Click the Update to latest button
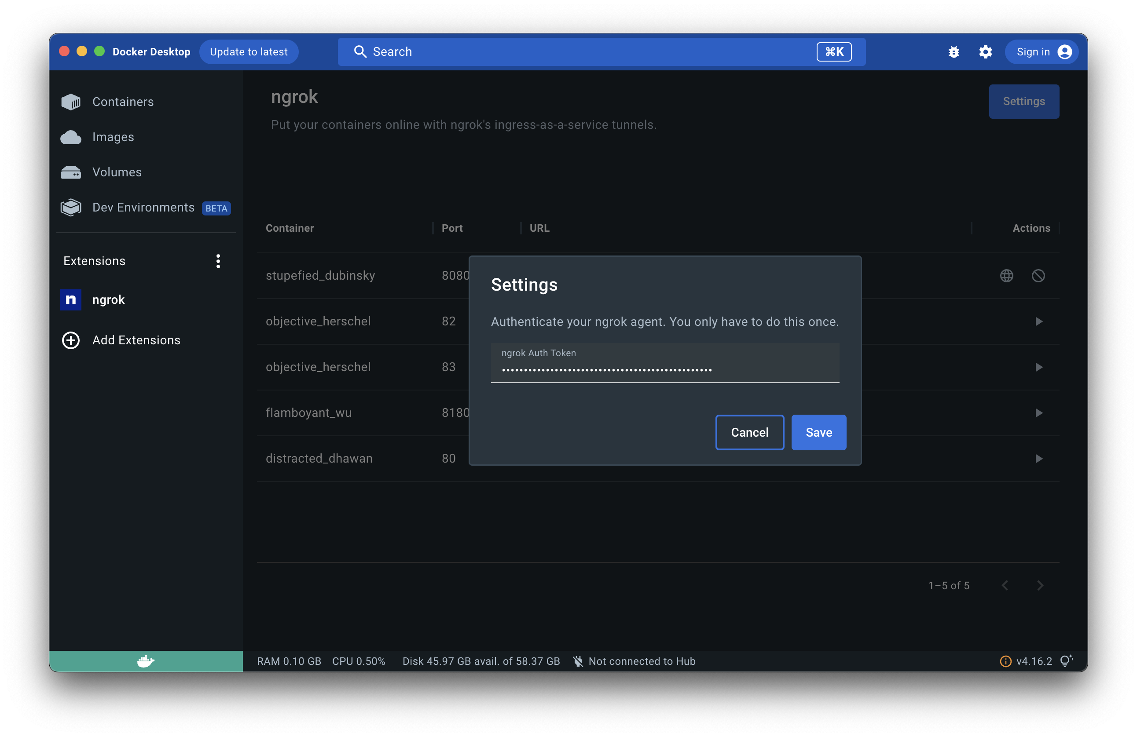Viewport: 1137px width, 737px height. click(249, 51)
